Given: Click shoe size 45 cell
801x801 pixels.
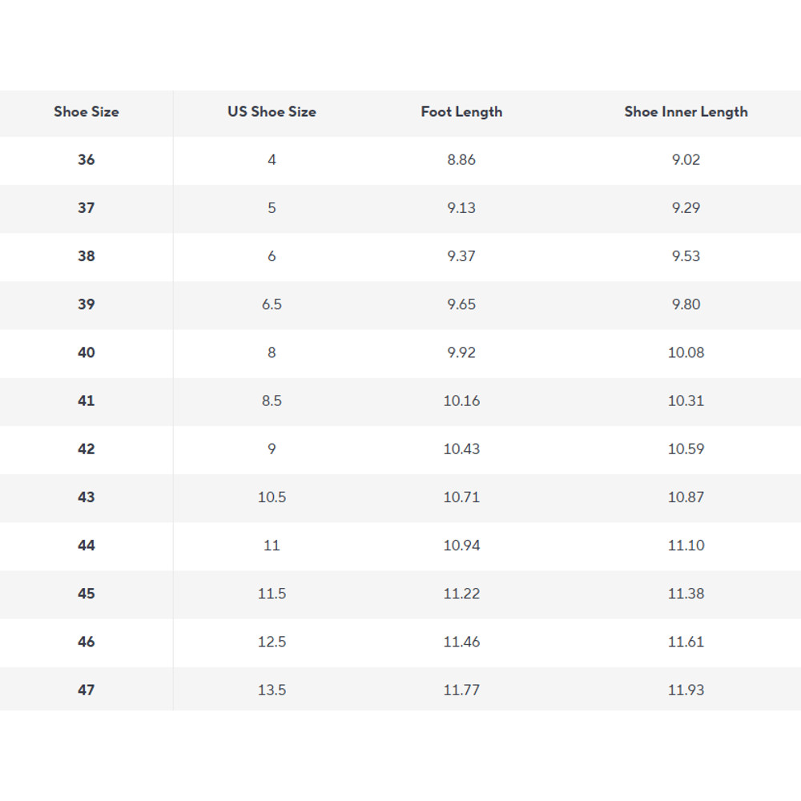Looking at the screenshot, I should 87,594.
